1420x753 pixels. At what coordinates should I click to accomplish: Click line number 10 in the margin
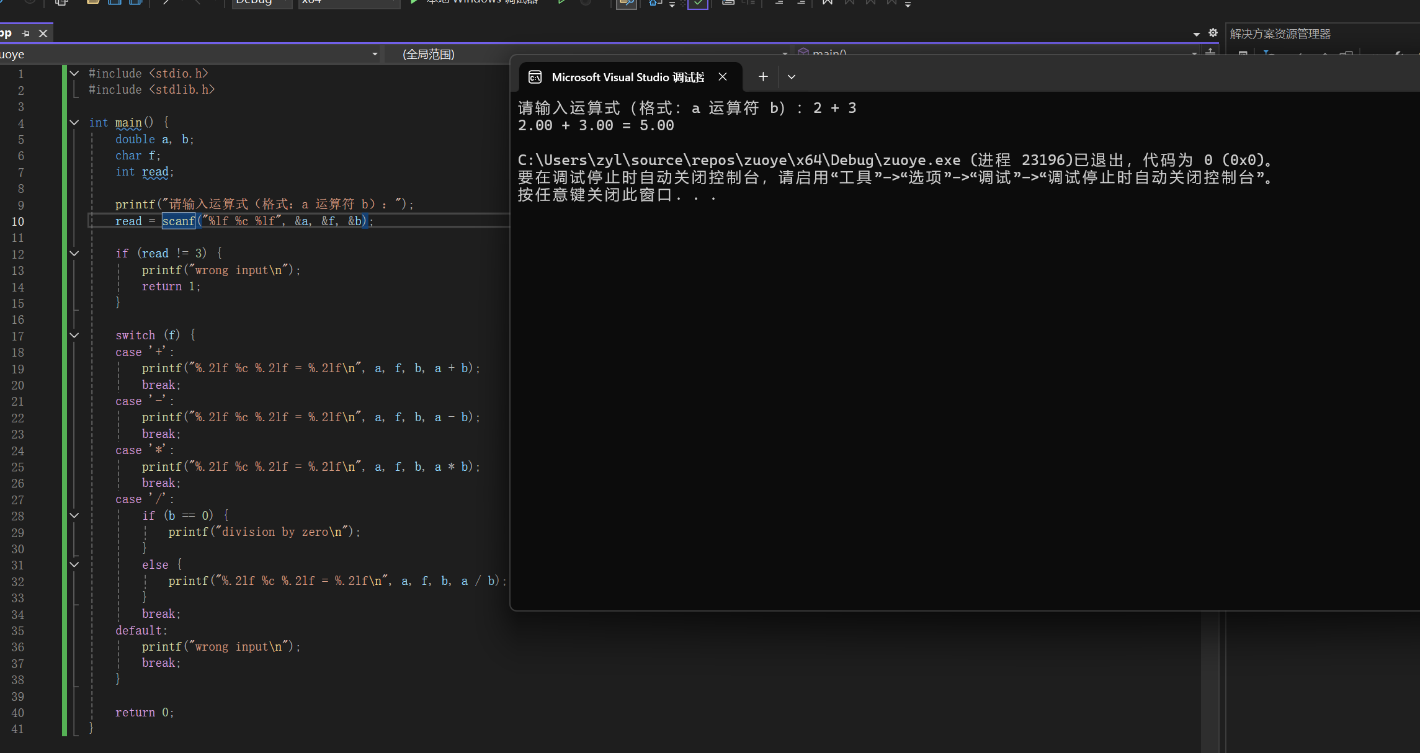[18, 221]
